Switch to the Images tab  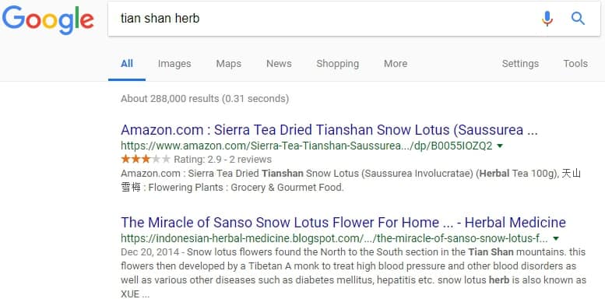point(174,64)
